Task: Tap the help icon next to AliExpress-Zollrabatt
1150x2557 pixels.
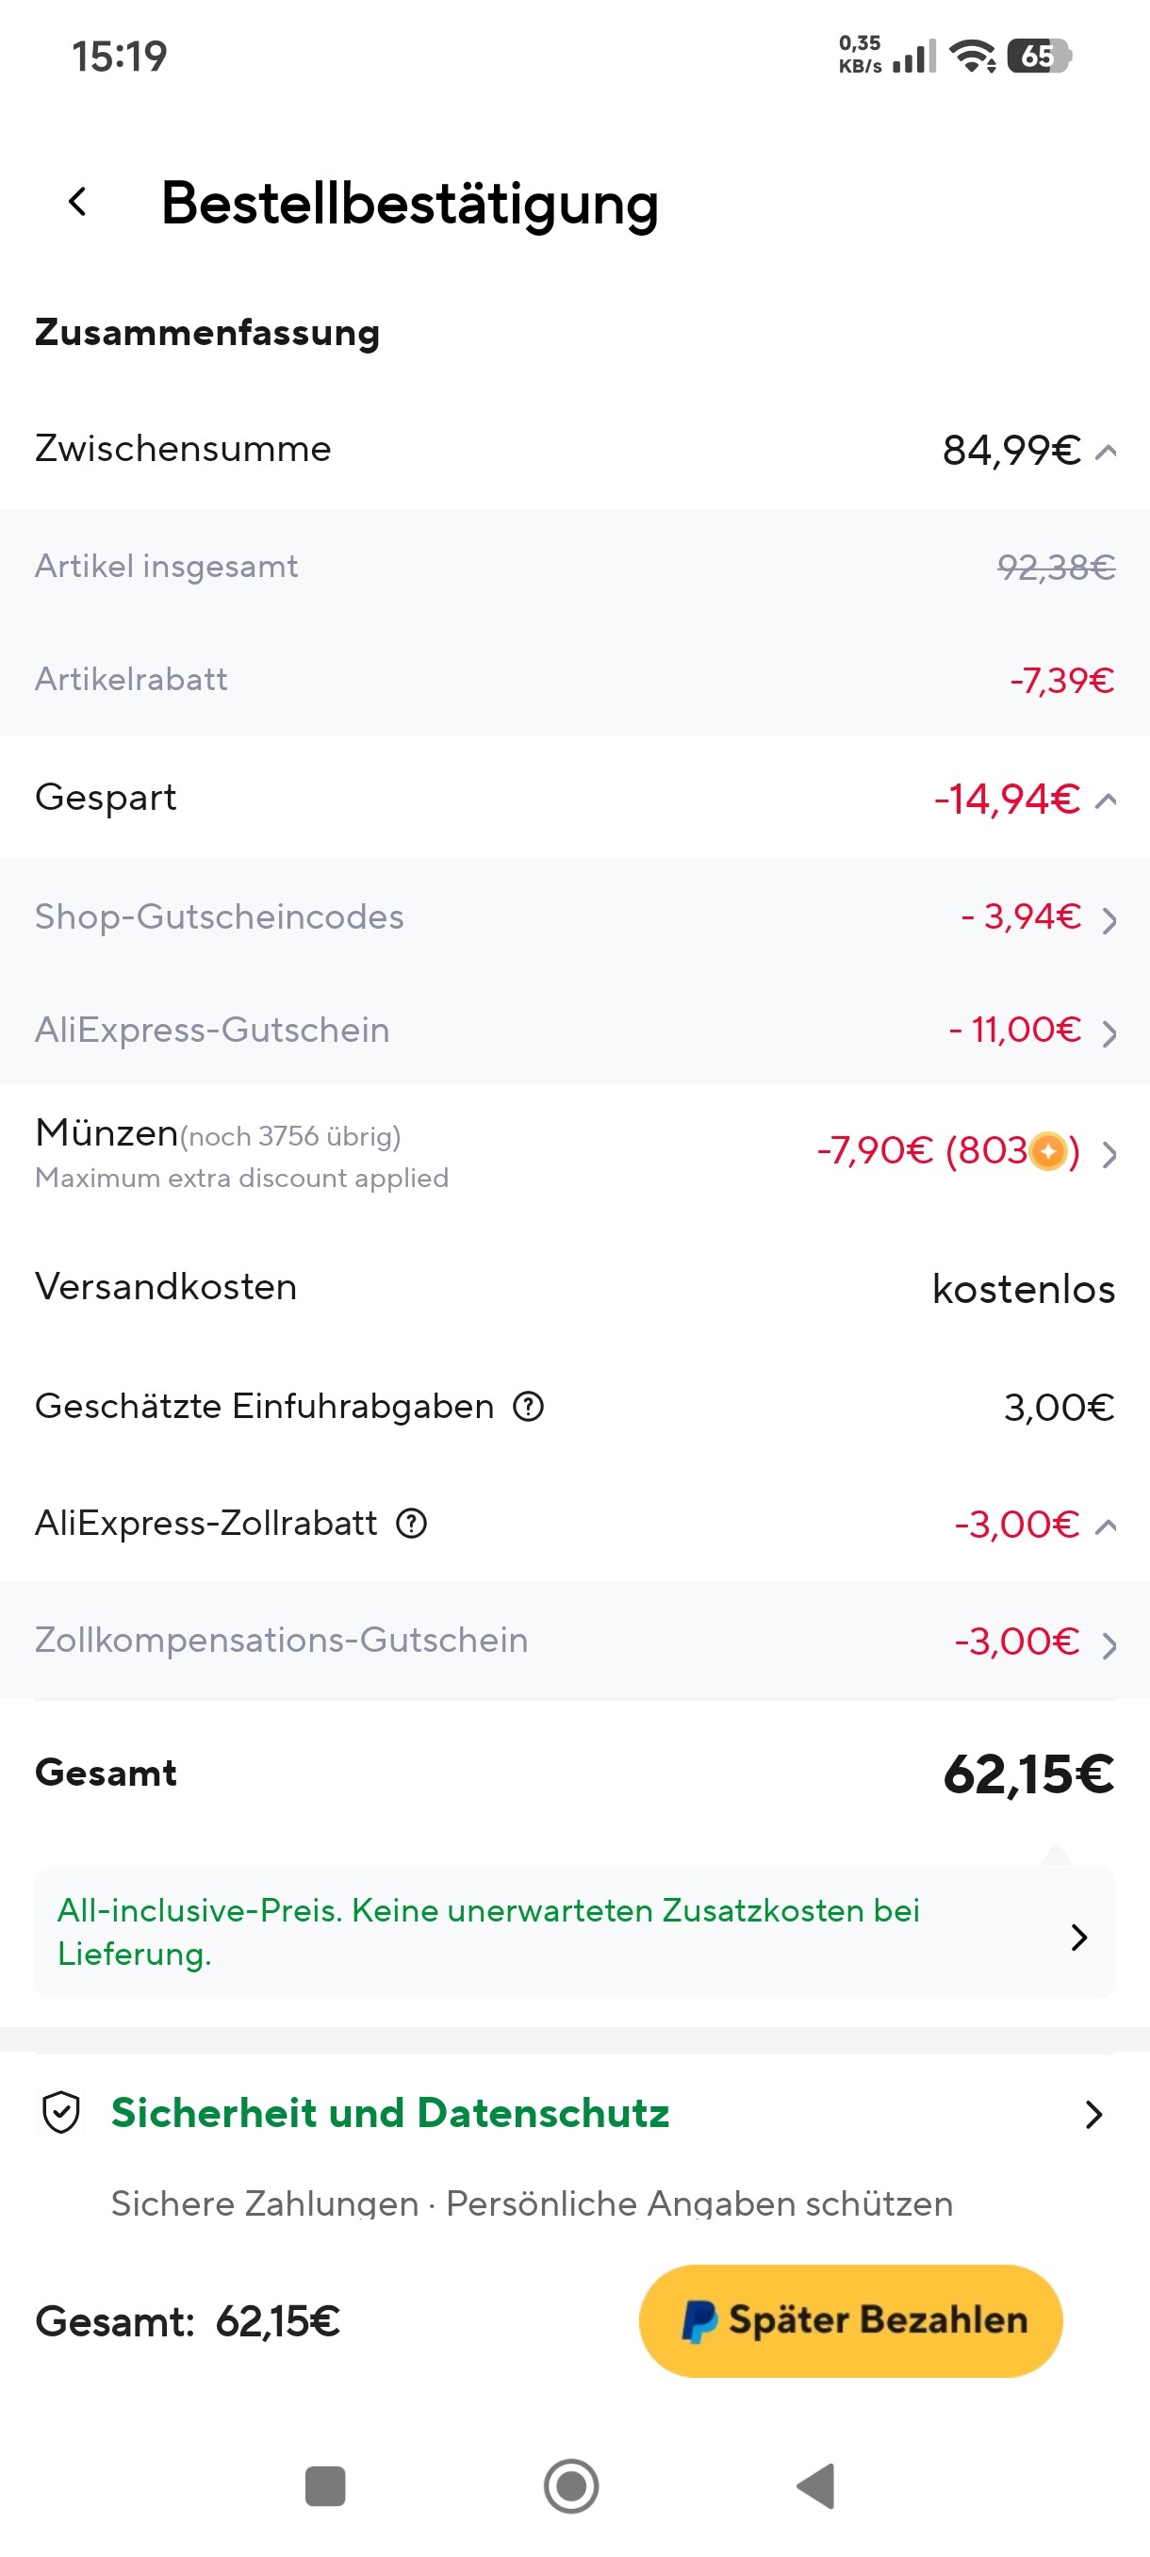Action: click(412, 1523)
